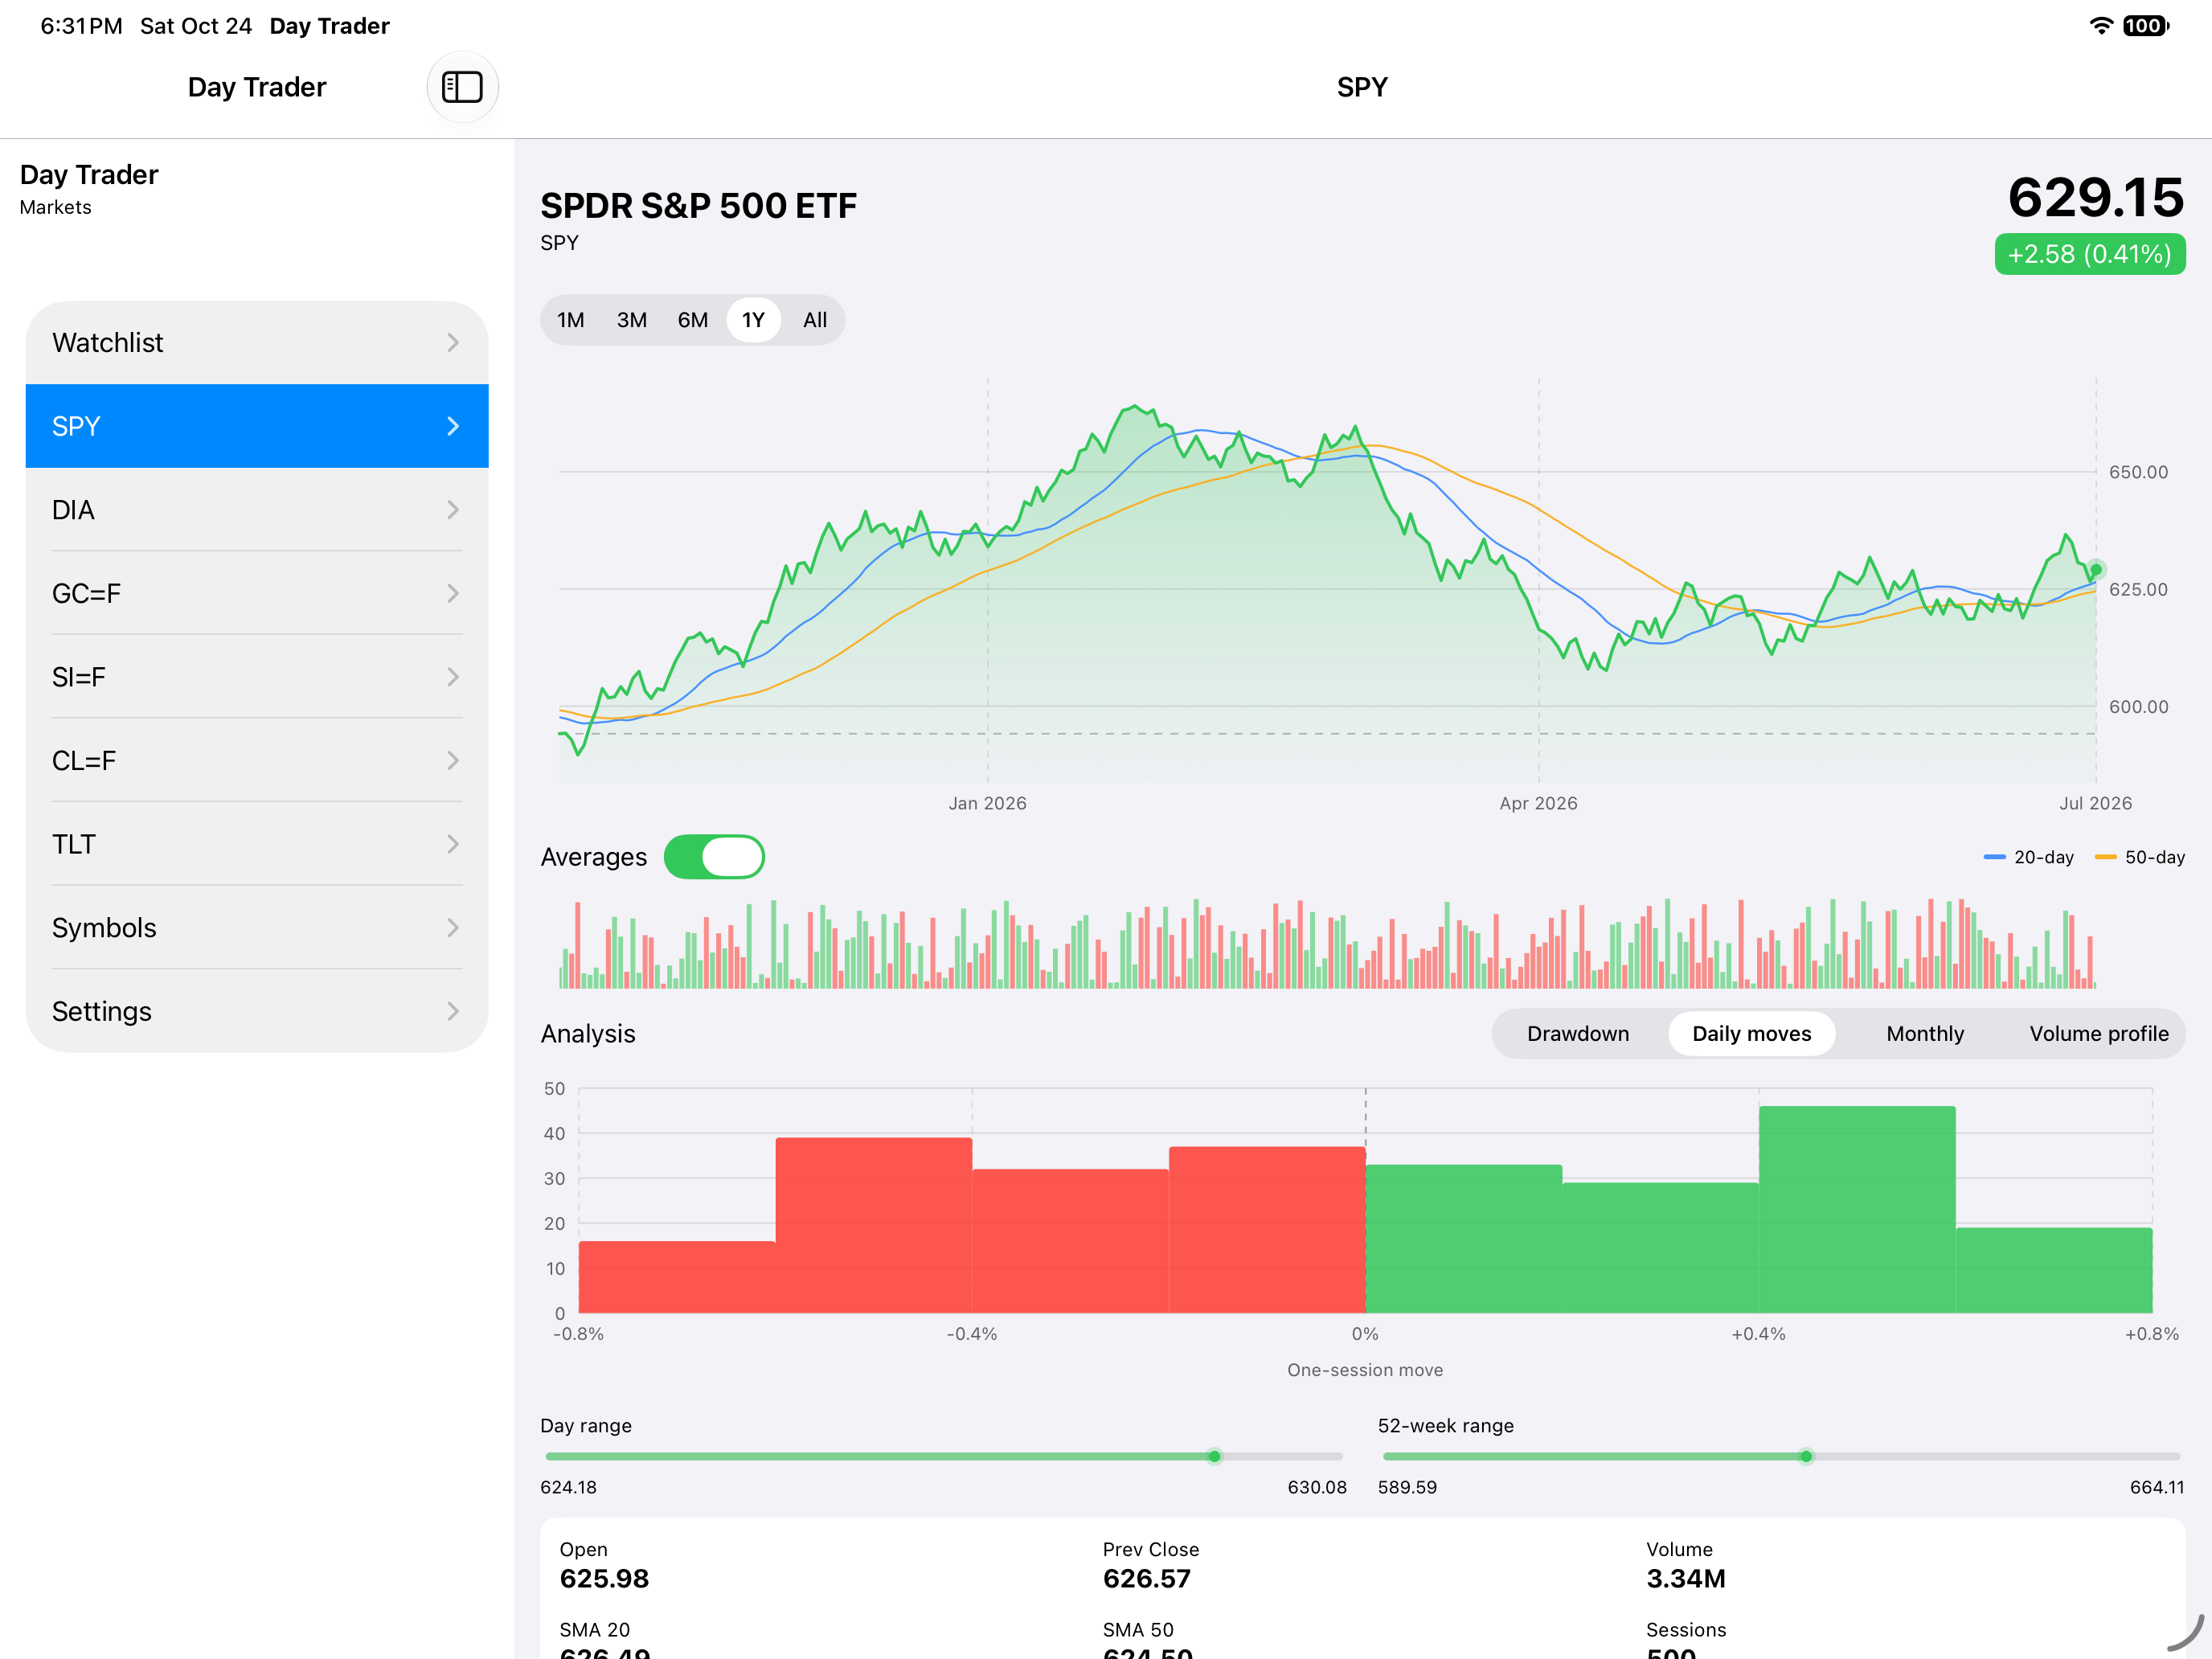Click the 52-week range slider marker
2212x1659 pixels.
point(1806,1457)
